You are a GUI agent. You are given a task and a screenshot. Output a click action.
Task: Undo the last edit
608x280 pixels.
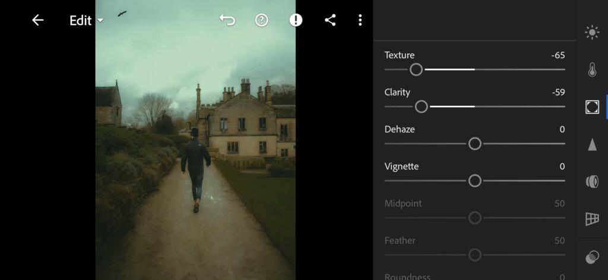click(227, 20)
